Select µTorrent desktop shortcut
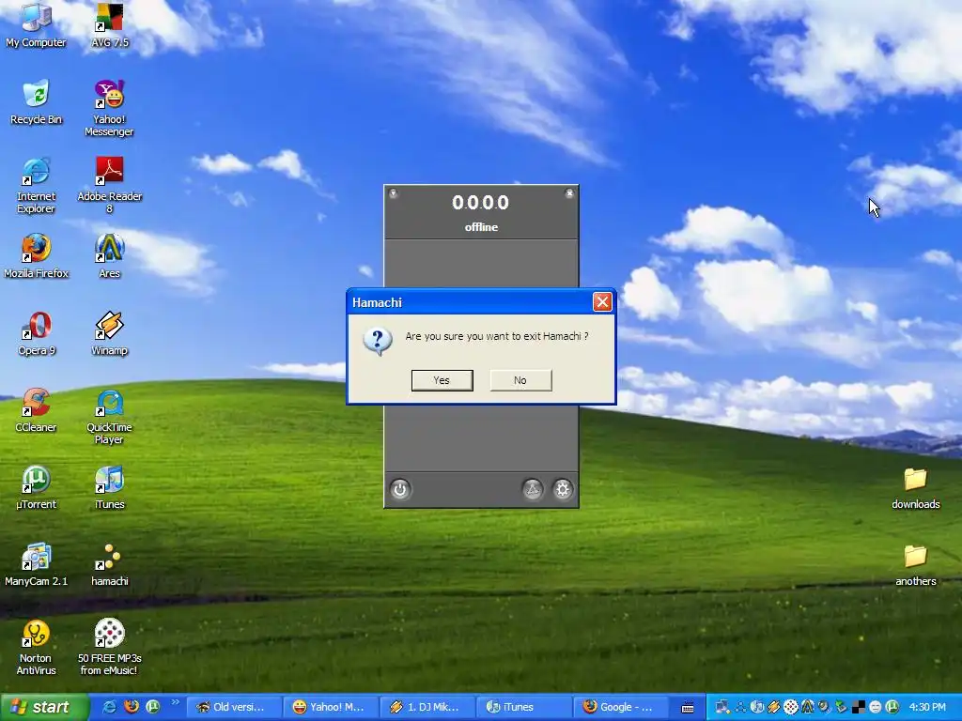Image resolution: width=962 pixels, height=721 pixels. click(37, 487)
